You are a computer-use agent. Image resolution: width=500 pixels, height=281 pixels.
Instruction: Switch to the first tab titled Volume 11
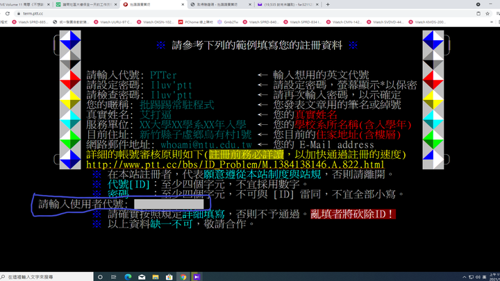[x=23, y=4]
